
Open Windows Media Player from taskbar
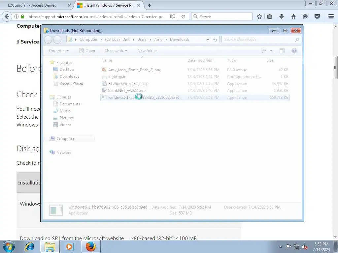(x=70, y=246)
